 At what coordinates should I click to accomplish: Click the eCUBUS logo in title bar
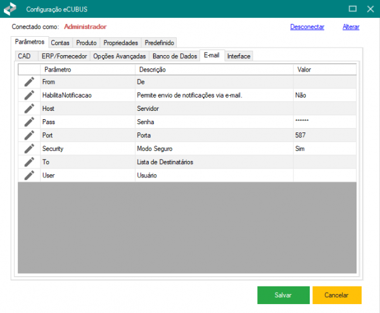[x=10, y=9]
